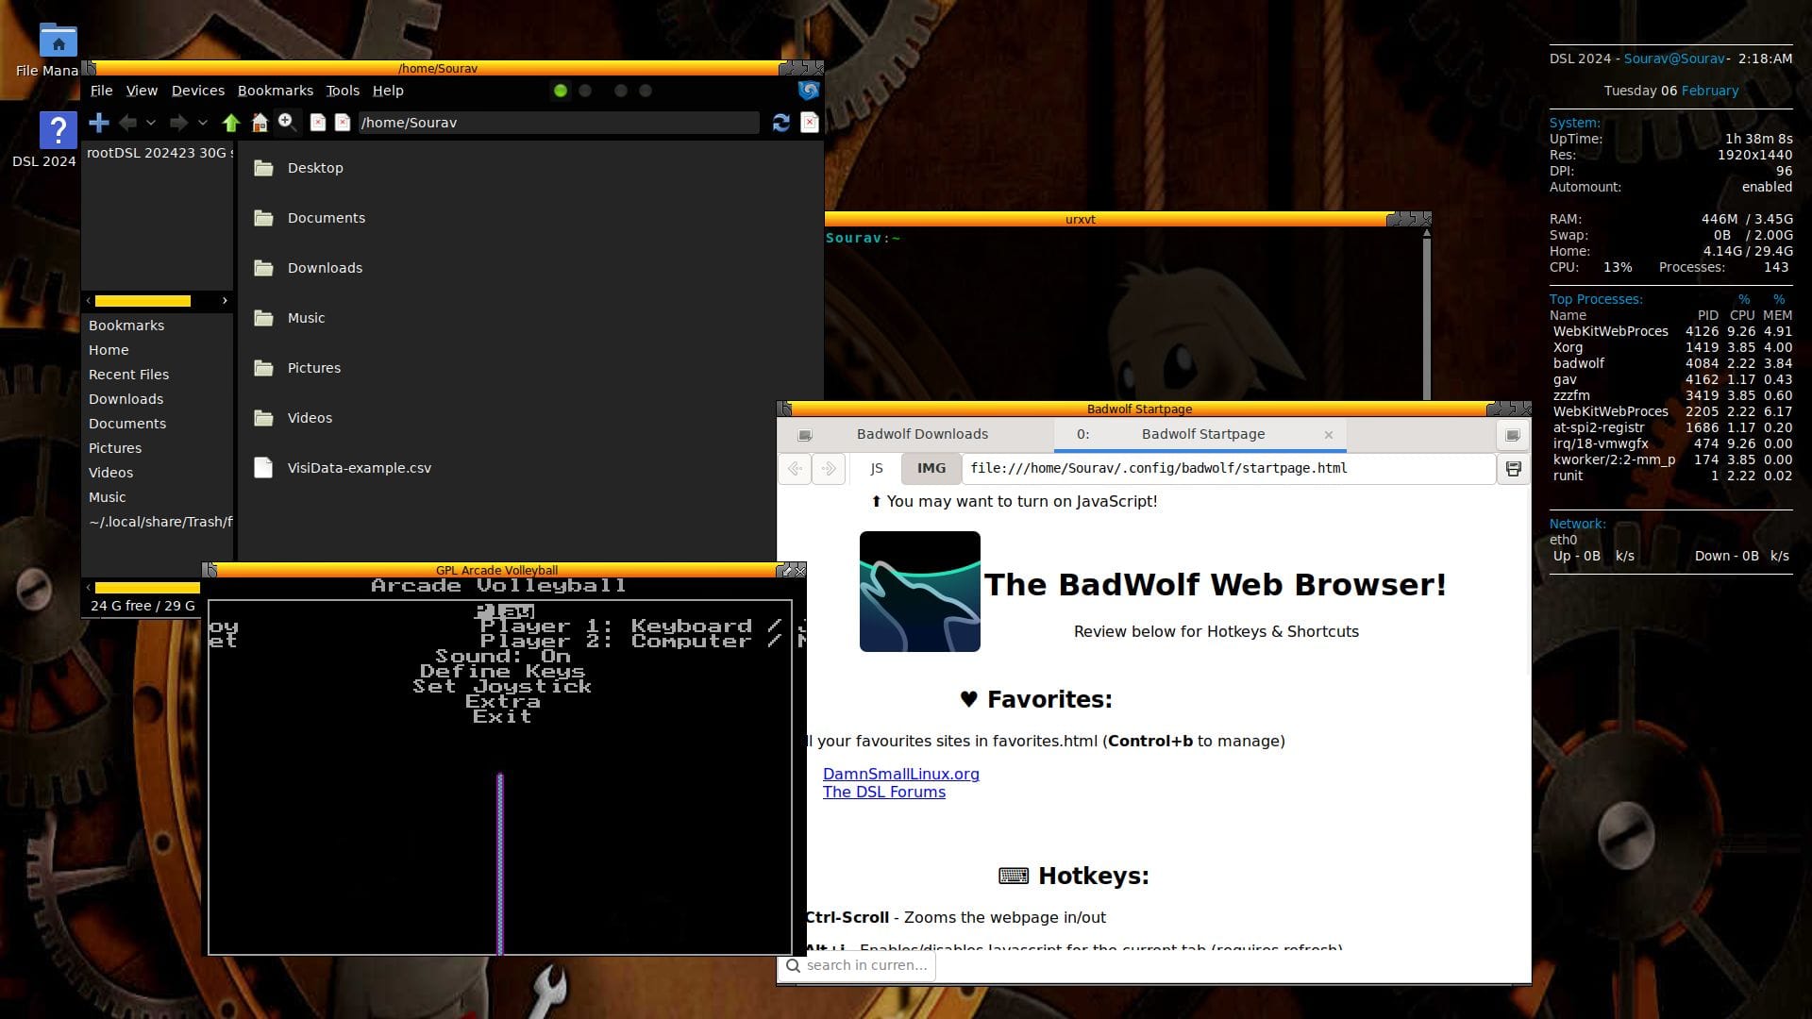Viewport: 1812px width, 1019px height.
Task: Refresh the file manager view
Action: tap(780, 123)
